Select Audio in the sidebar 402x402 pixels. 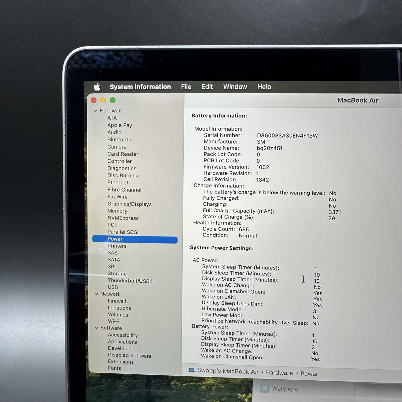click(x=114, y=132)
